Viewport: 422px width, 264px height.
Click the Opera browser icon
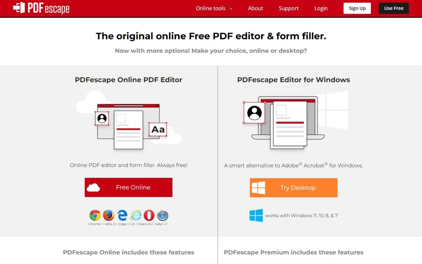pos(149,215)
